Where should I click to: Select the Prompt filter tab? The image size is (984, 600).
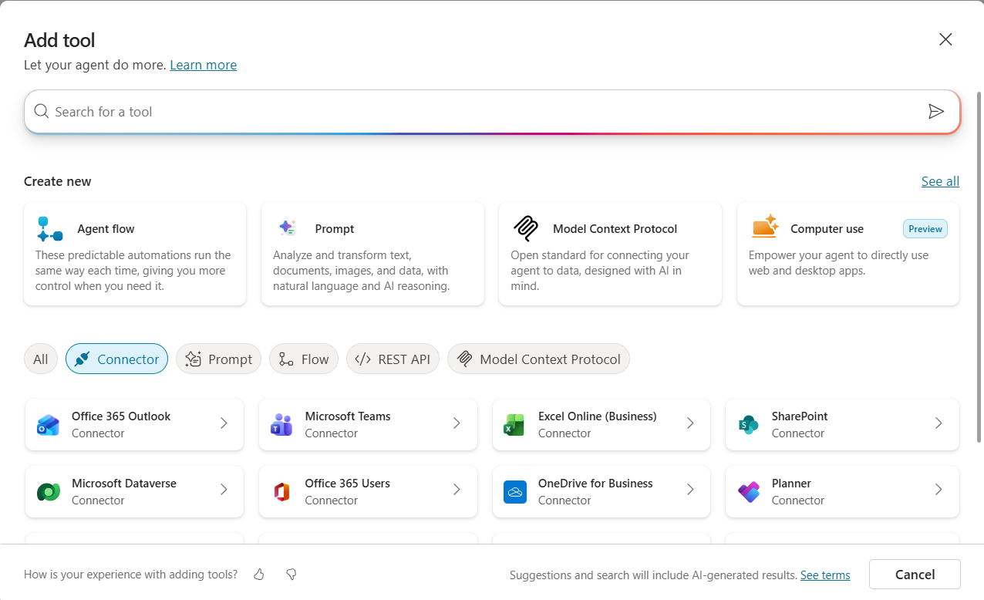[x=218, y=359]
